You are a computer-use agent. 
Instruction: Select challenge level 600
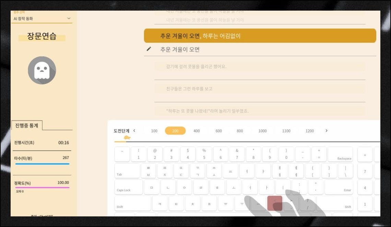pos(219,131)
